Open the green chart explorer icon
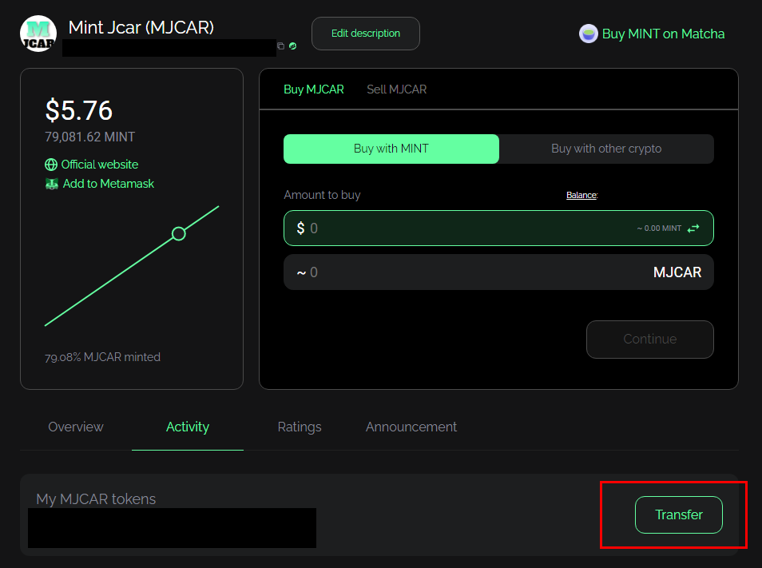This screenshot has height=568, width=762. [292, 46]
